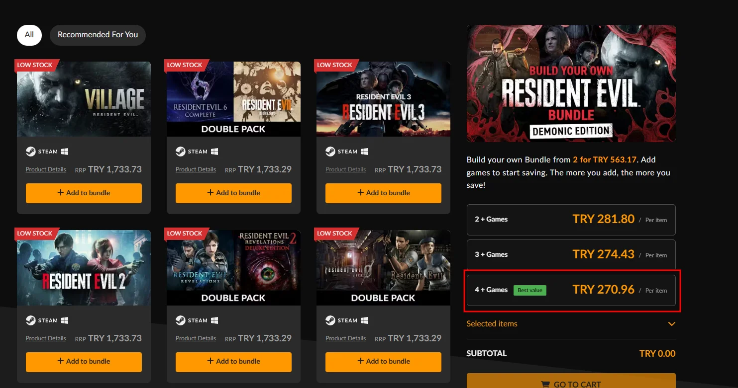Click RRP price on Resident Evil 6 Double Pack
738x388 pixels.
(258, 169)
